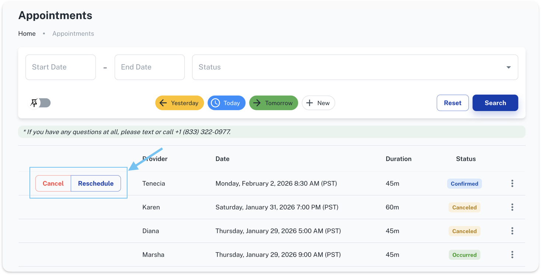Reschedule the Tenecia appointment

[96, 183]
